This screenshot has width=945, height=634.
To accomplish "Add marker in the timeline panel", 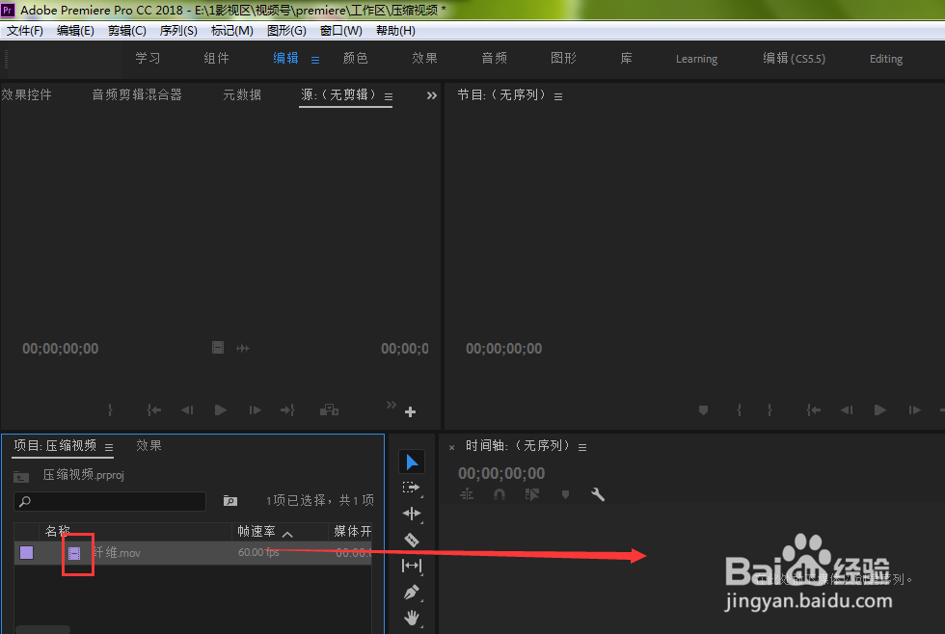I will point(565,494).
